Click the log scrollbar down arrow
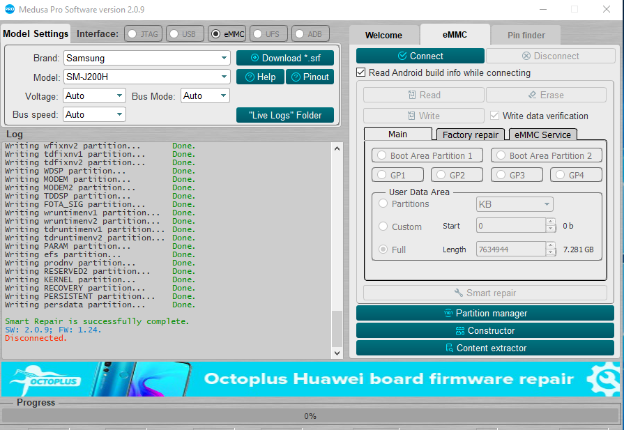The width and height of the screenshot is (624, 430). [x=337, y=353]
